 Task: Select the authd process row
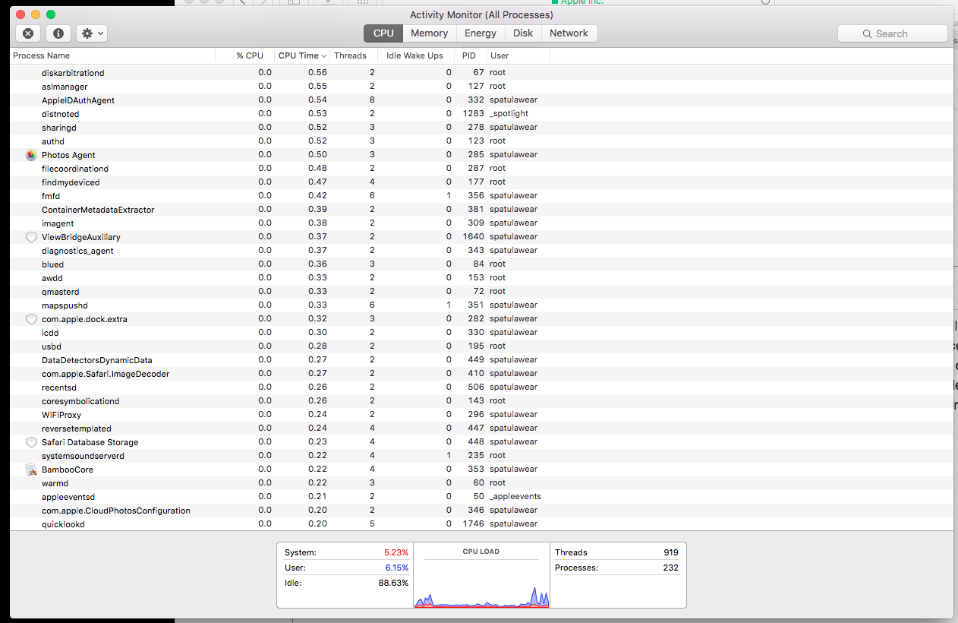click(x=481, y=141)
